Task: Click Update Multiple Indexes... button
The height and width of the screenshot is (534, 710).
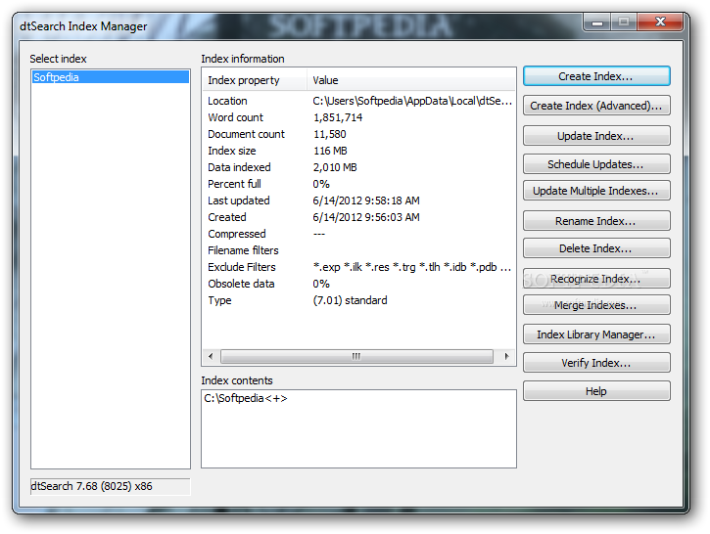Action: (x=596, y=191)
